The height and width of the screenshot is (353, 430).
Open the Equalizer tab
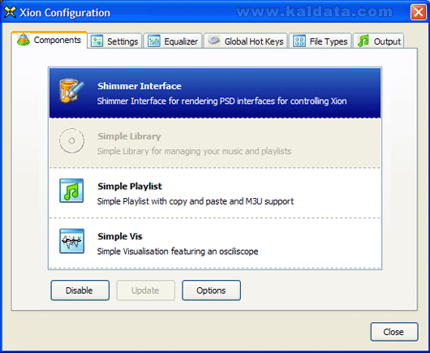click(x=173, y=41)
